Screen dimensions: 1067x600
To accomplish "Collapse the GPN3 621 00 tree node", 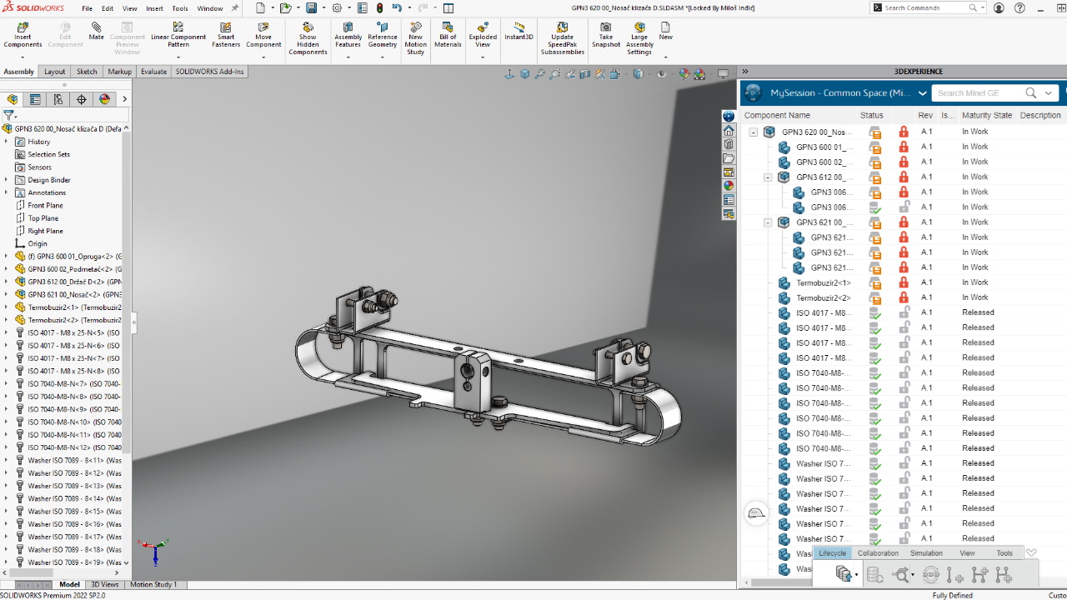I will [768, 222].
